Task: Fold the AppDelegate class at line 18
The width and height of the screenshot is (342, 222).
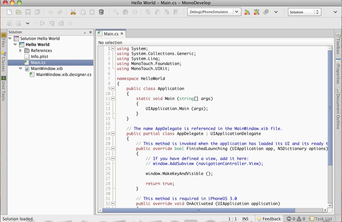Action: point(113,133)
